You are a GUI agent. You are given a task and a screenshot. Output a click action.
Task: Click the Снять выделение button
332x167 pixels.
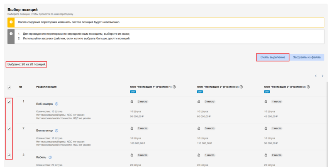[273, 57]
